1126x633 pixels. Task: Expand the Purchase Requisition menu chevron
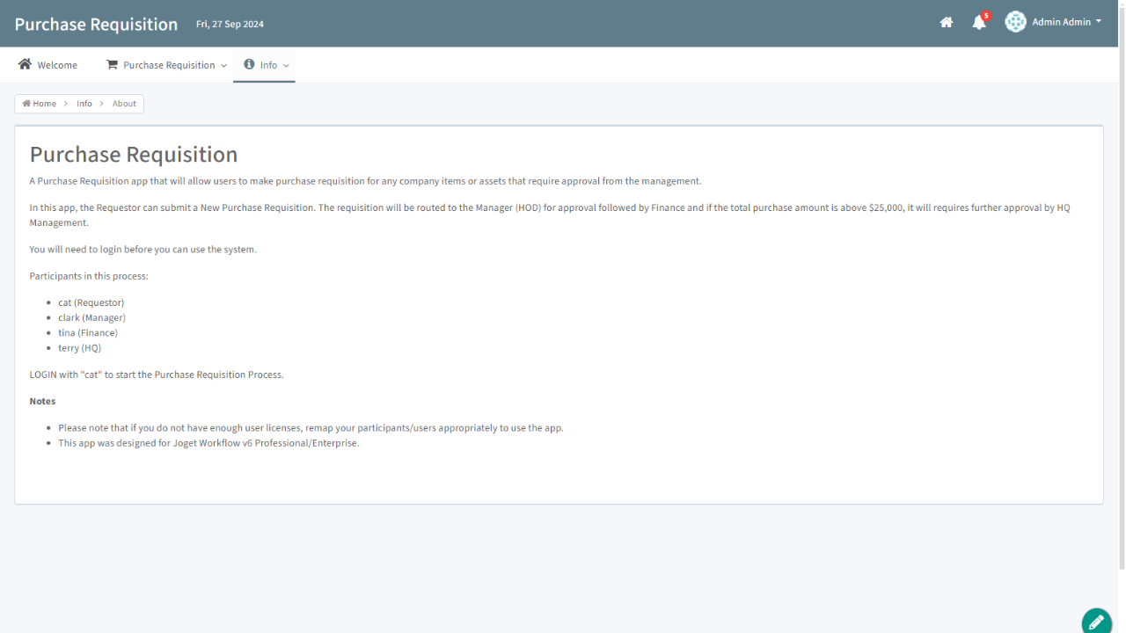[223, 66]
